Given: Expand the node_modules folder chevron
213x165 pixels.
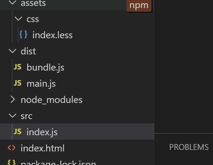Looking at the screenshot, I should tap(13, 100).
